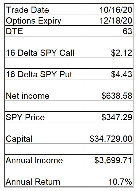Select the DTE label cell

click(x=44, y=31)
